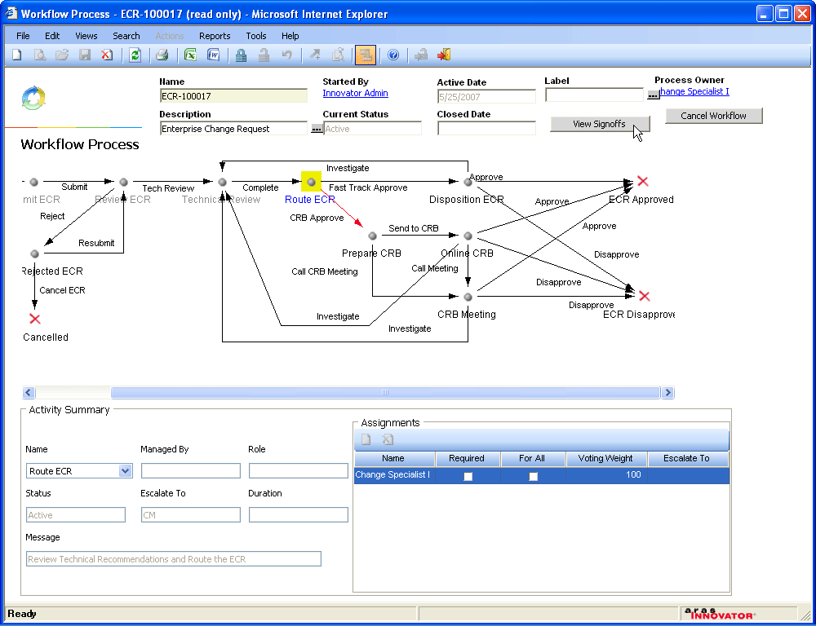816x626 pixels.
Task: Export to Excel using toolbar icon
Action: coord(190,55)
